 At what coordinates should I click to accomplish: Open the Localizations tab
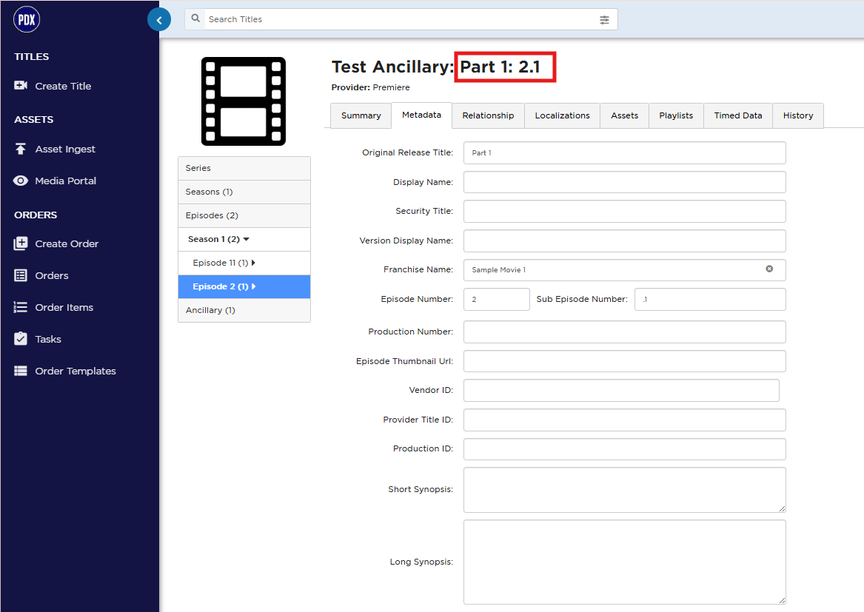[562, 115]
